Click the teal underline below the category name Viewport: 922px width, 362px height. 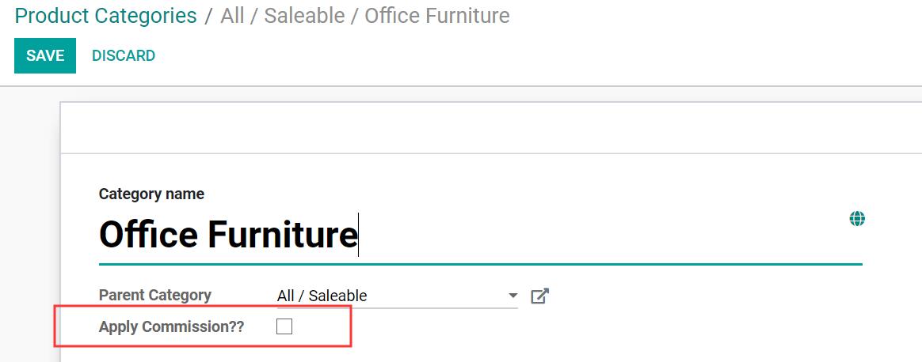[480, 264]
